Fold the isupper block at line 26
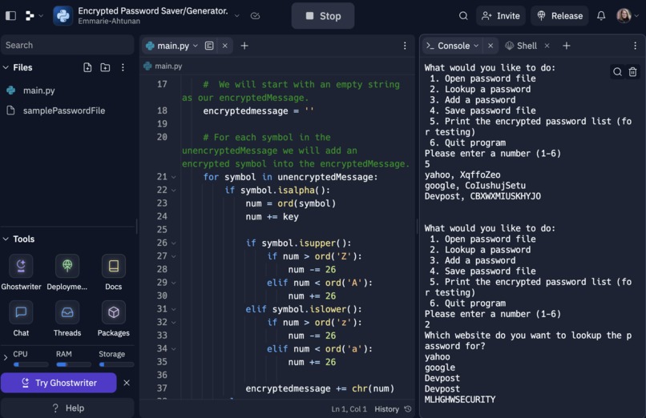The width and height of the screenshot is (646, 418). (x=173, y=243)
